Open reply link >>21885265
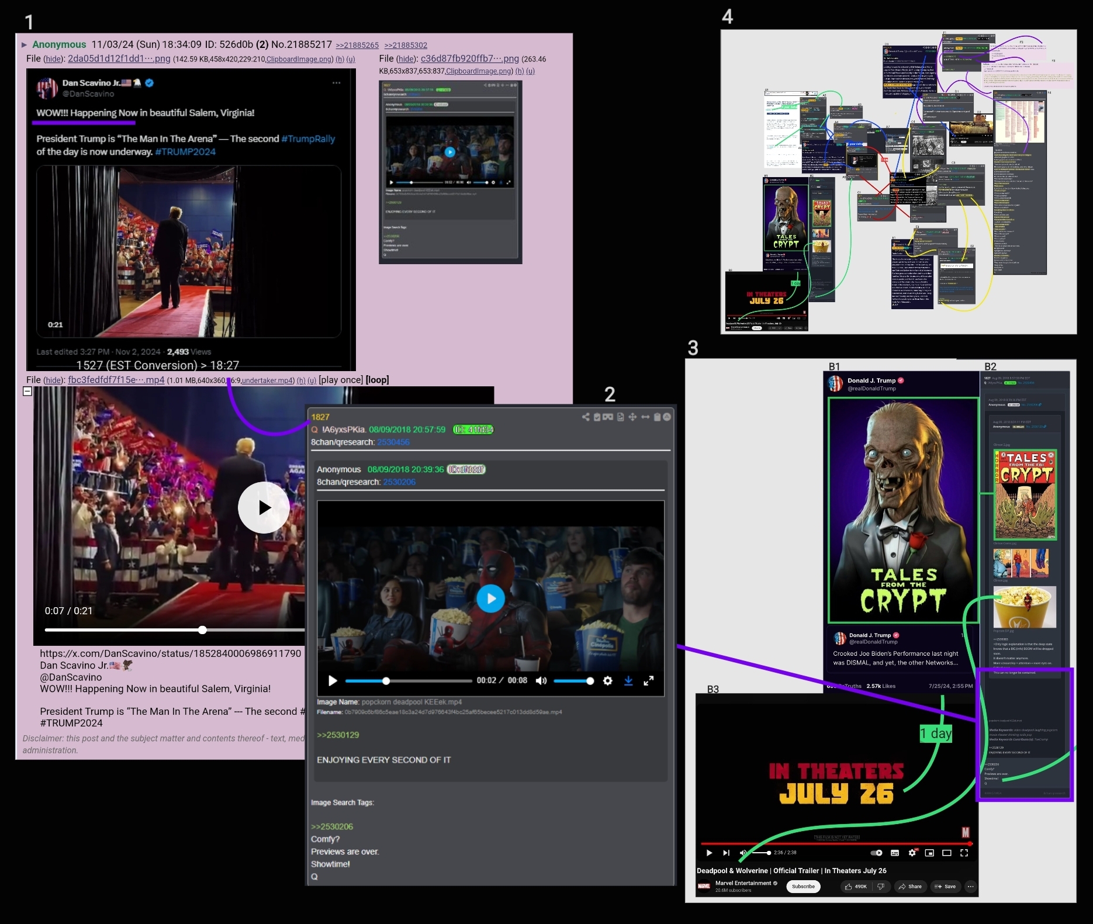Viewport: 1093px width, 924px height. click(357, 45)
